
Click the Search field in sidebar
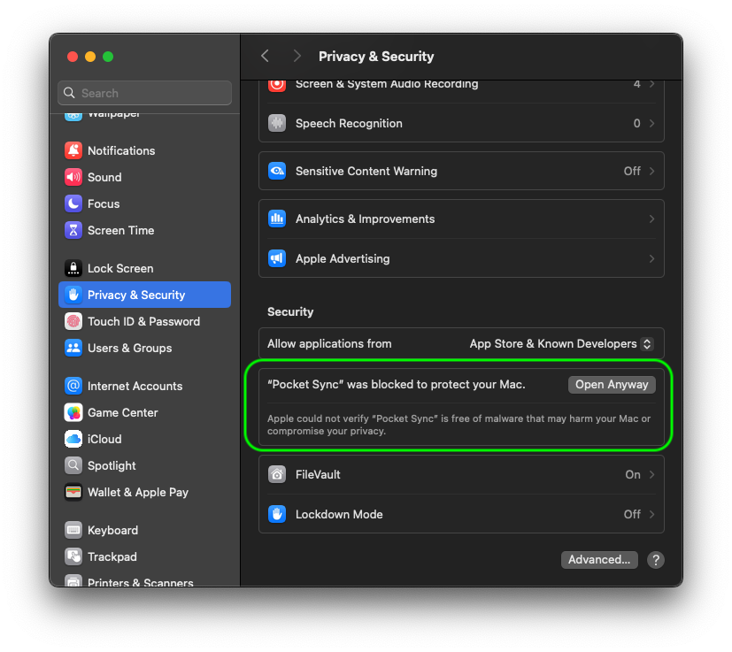click(x=145, y=93)
